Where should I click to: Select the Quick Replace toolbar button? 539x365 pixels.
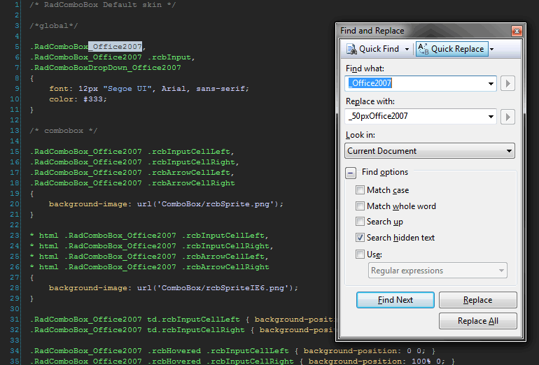tap(451, 49)
